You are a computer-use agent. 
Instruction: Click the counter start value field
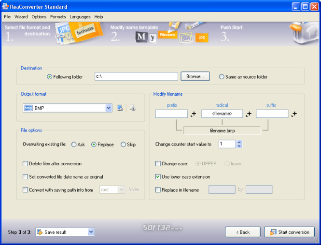(x=227, y=144)
